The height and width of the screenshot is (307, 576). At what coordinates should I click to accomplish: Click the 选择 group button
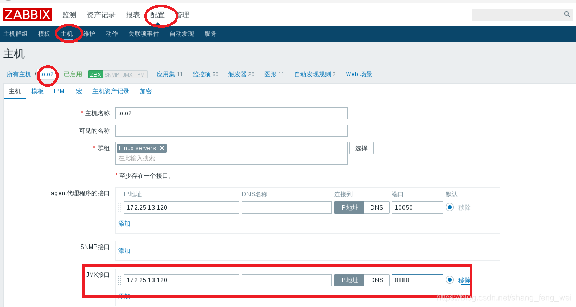tap(361, 148)
